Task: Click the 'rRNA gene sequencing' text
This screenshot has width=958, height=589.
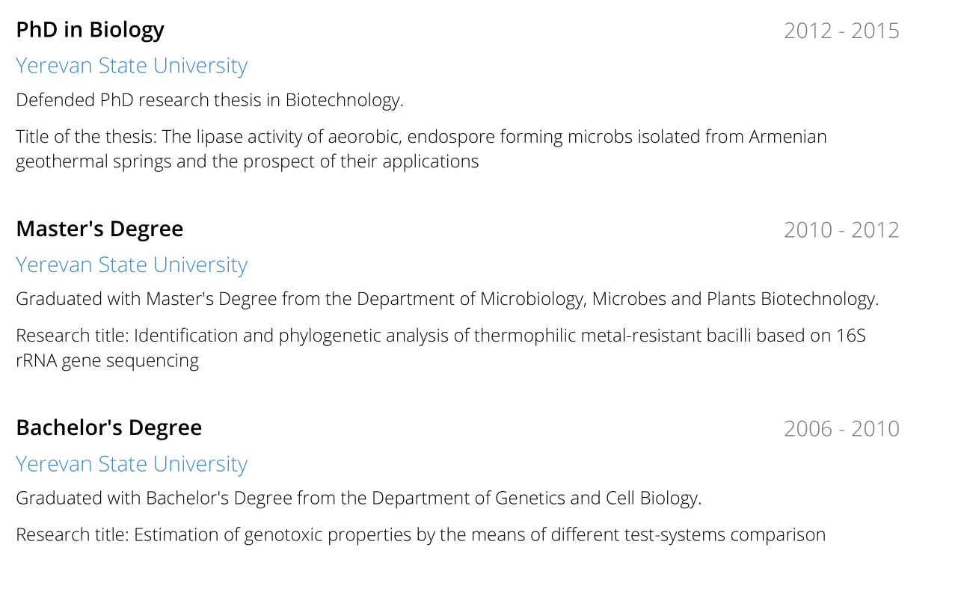Action: (107, 361)
